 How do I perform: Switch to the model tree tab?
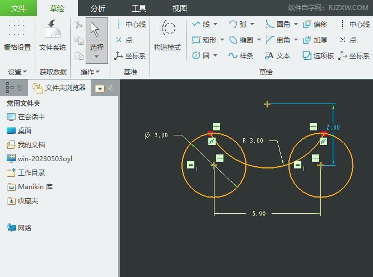pos(14,88)
